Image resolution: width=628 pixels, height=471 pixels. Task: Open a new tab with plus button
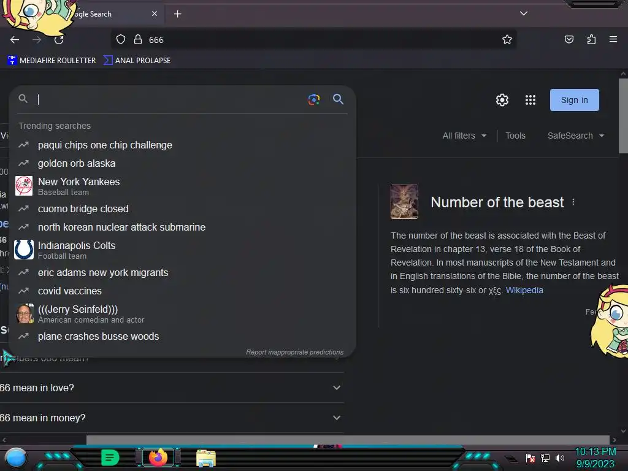pos(177,14)
